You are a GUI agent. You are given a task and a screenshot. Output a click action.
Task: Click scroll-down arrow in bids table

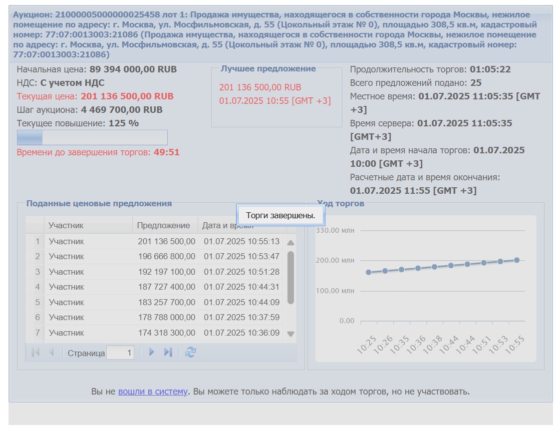coord(290,334)
